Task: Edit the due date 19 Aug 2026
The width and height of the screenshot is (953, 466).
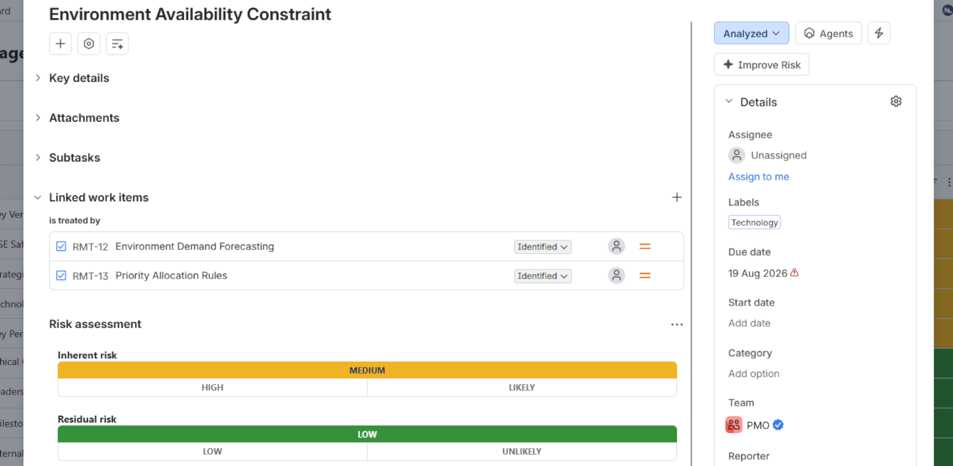Action: (758, 273)
